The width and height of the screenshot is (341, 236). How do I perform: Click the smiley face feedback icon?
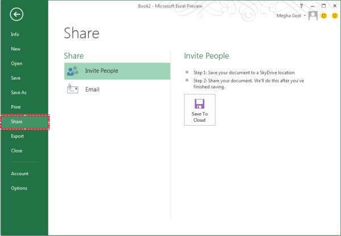tap(324, 16)
